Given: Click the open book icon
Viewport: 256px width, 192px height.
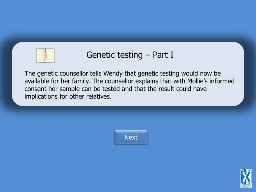Looking at the screenshot, I should (x=45, y=55).
